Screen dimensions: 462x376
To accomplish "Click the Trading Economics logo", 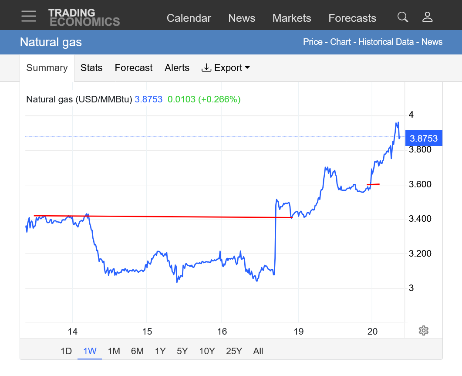I will click(x=84, y=17).
